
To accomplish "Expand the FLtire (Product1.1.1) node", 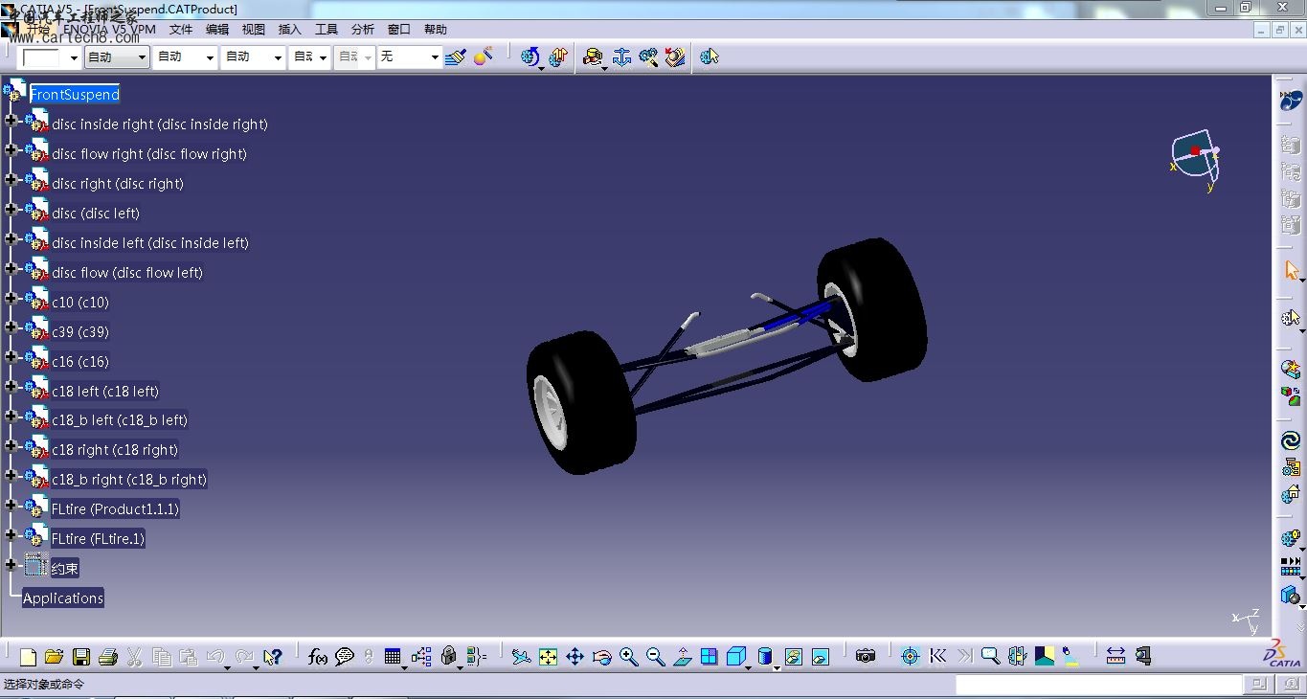I will [11, 506].
